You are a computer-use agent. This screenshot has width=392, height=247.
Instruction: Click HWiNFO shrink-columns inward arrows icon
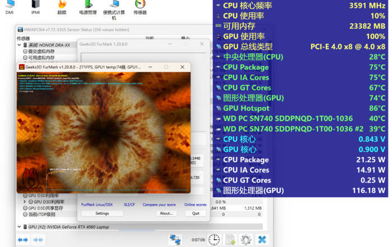tap(38, 240)
